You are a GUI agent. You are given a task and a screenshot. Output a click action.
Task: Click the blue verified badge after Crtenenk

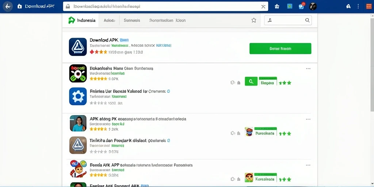coord(168,91)
